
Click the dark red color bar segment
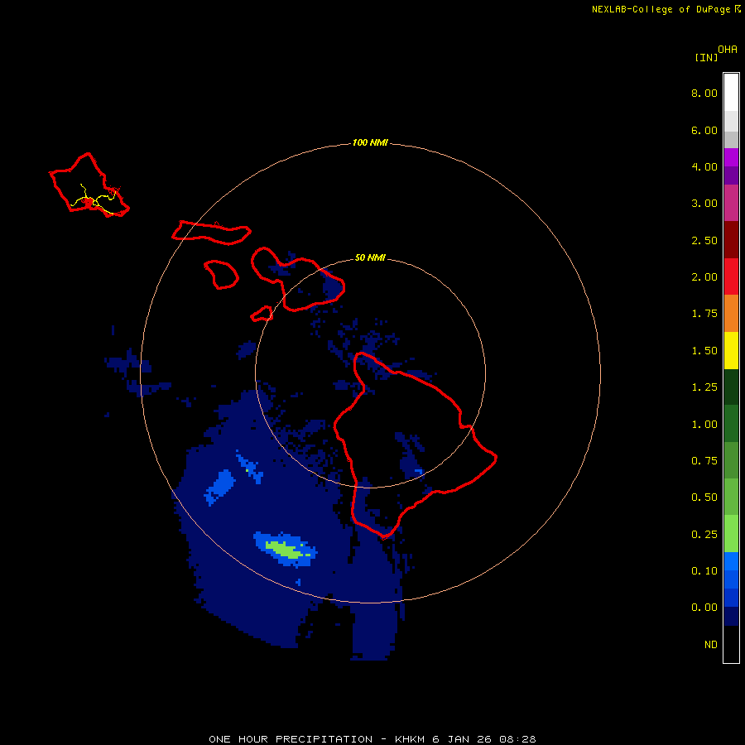coord(731,240)
